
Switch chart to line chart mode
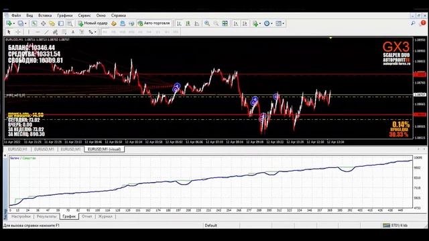197,23
